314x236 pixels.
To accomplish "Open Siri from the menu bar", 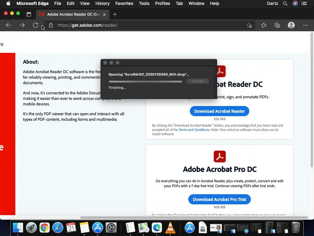I will 295,3.
